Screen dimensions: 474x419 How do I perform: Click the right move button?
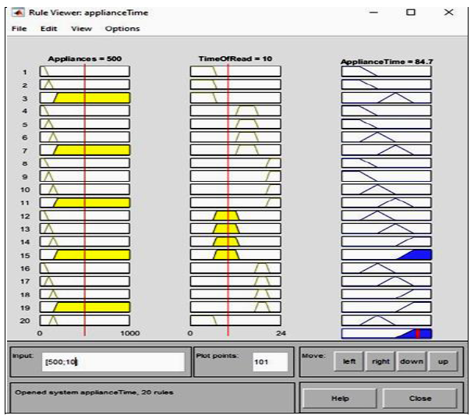pos(380,362)
